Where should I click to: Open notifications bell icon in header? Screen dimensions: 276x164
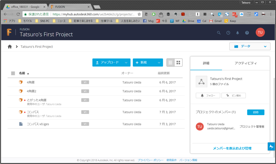(237, 33)
